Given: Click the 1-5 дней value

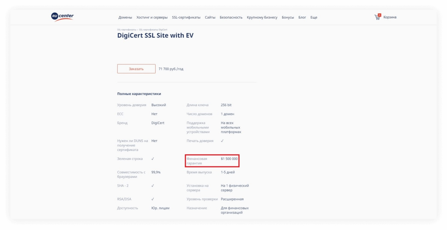Looking at the screenshot, I should tap(228, 172).
